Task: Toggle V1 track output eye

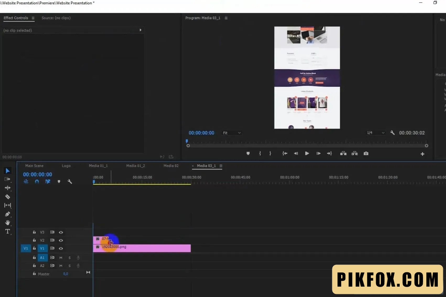Action: [61, 248]
